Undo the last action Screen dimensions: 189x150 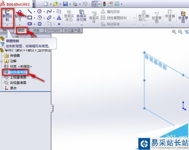(x=85, y=4)
